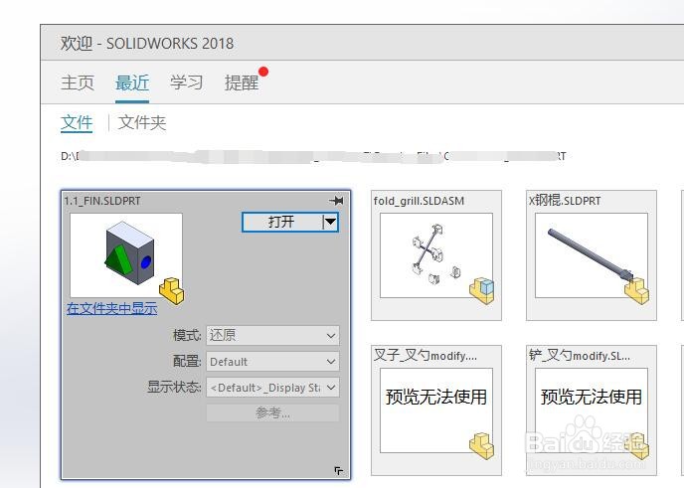Click the 1.1_FIN.SLDPRT file name

102,201
